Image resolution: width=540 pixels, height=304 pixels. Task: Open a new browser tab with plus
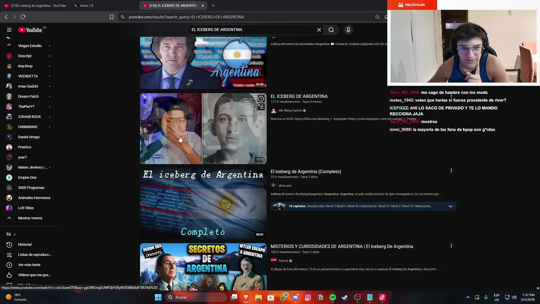coord(213,5)
